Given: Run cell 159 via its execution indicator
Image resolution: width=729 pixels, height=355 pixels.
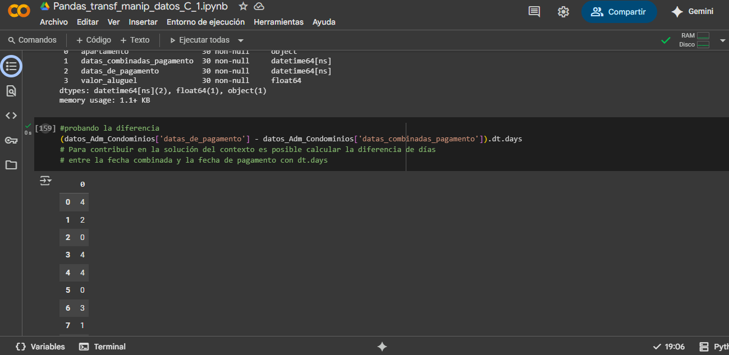Looking at the screenshot, I should [45, 128].
